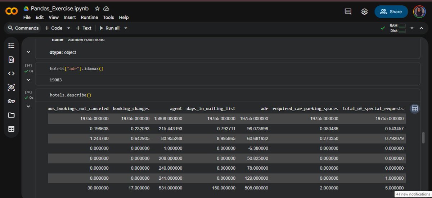Open runtime connection options dropdown

point(412,28)
